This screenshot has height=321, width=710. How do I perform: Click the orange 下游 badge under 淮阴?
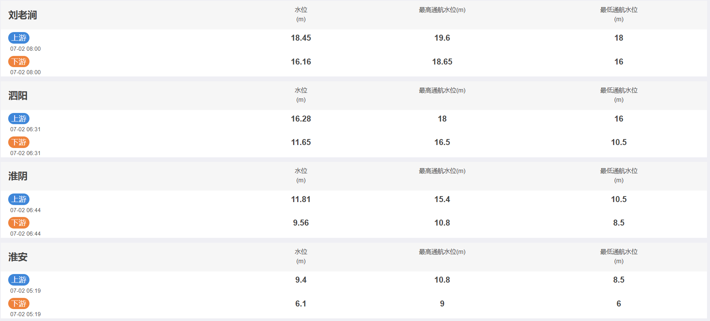click(x=19, y=223)
